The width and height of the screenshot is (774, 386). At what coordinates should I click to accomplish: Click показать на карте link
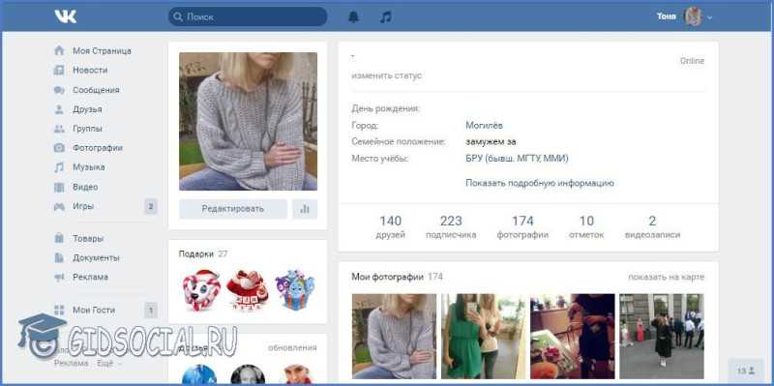[666, 277]
